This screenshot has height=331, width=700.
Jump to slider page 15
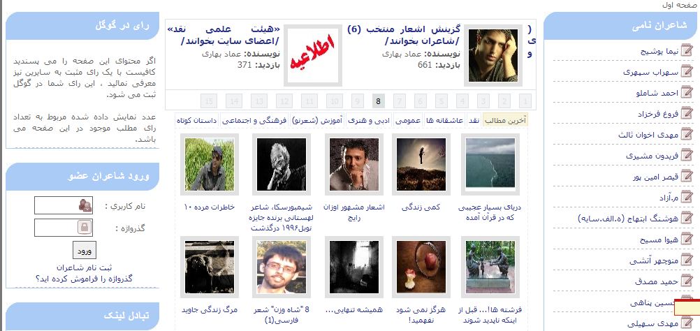point(209,101)
